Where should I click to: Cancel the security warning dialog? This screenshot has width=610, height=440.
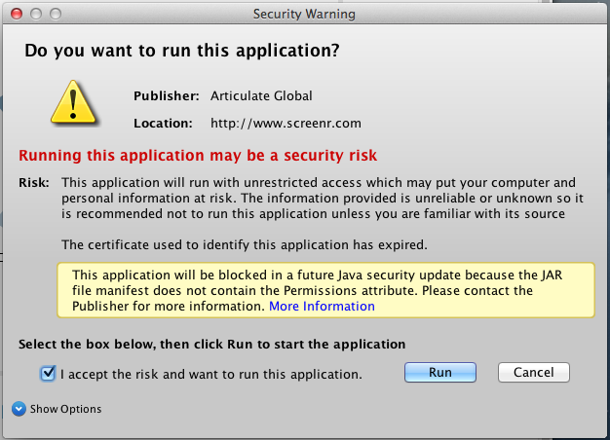click(x=533, y=373)
